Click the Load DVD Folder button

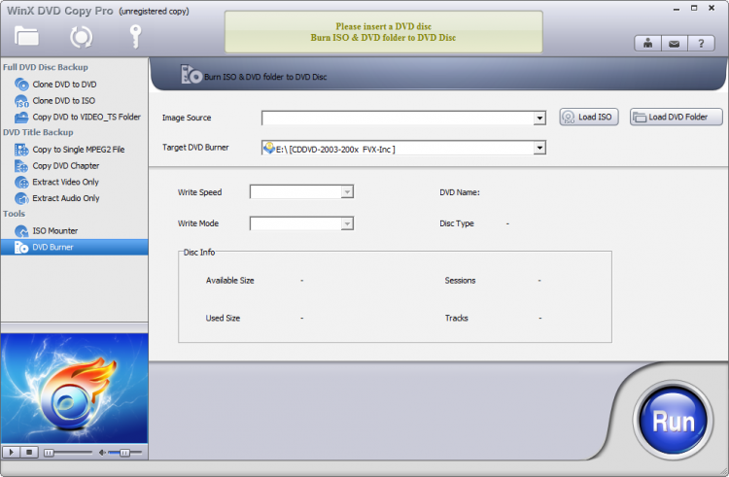pyautogui.click(x=677, y=117)
